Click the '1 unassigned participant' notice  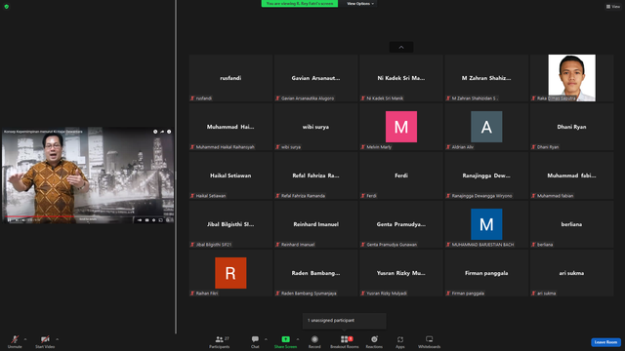(345, 321)
